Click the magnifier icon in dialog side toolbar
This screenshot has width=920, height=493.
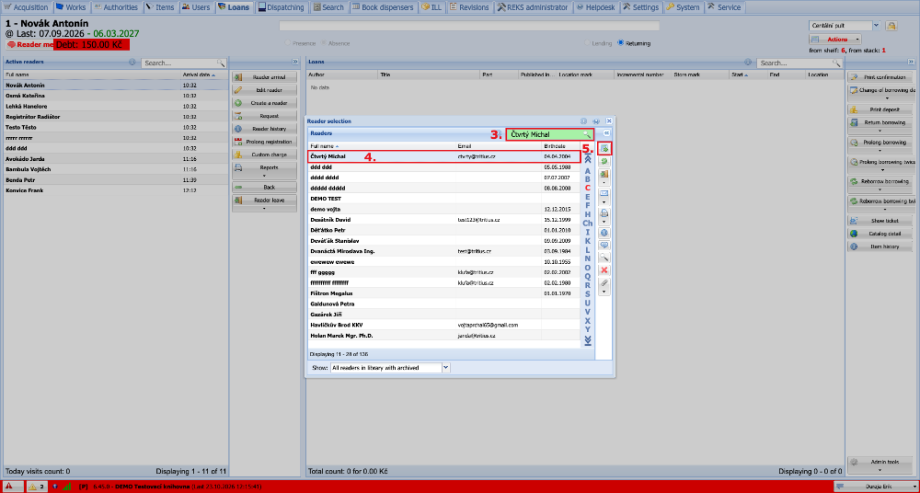(x=604, y=257)
